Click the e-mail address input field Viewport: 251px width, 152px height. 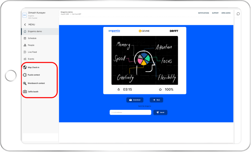point(130,112)
